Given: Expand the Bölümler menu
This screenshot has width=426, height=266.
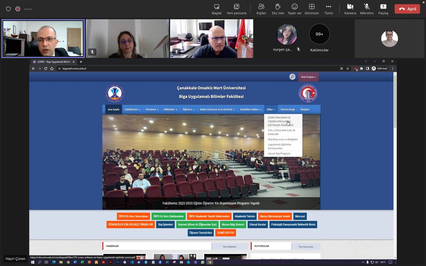Looking at the screenshot, I should pyautogui.click(x=171, y=110).
